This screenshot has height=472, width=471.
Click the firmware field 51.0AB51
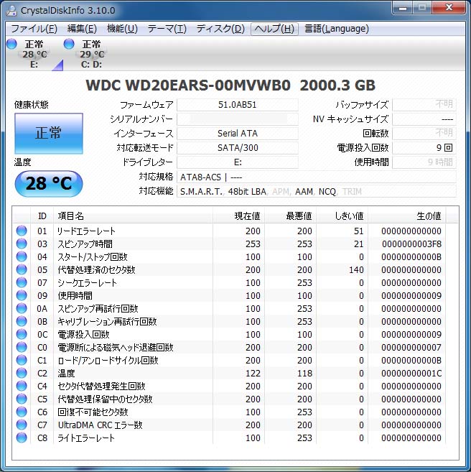click(238, 105)
